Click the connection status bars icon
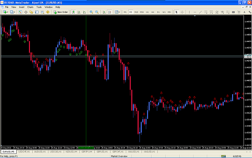The width and height of the screenshot is (252, 158). [223, 156]
